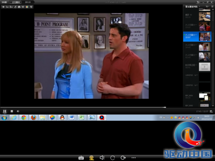Seek on the video progress bar
The height and width of the screenshot is (161, 215).
pyautogui.click(x=92, y=107)
